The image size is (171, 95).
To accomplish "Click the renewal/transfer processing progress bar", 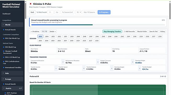I will coord(98,25).
